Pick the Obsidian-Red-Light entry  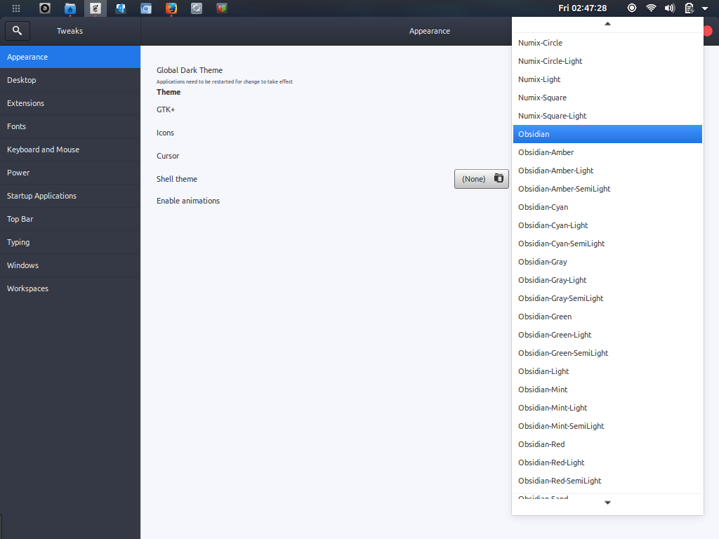[x=607, y=463]
